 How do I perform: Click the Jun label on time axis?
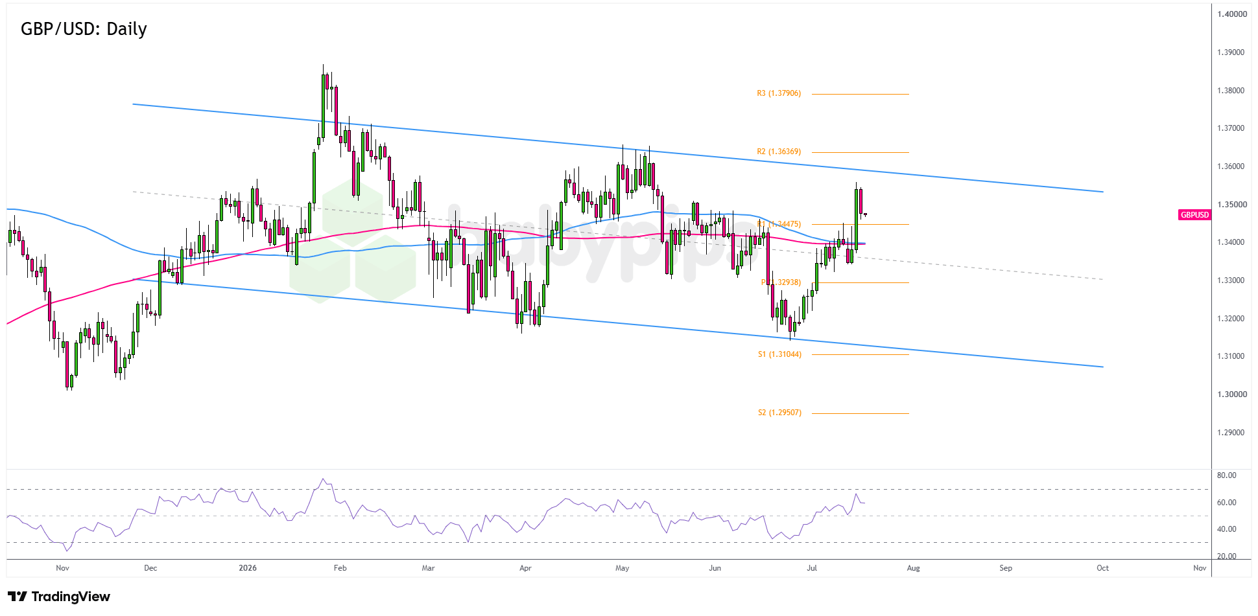coord(715,568)
